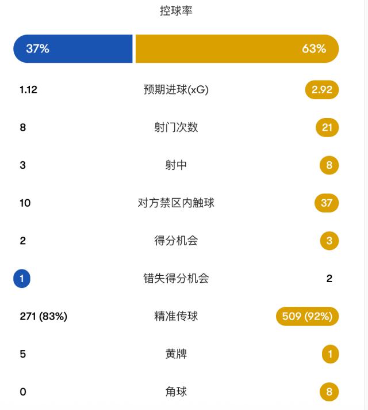Click the blue 37% possession bar
Viewport: 368px width, 410px height.
click(73, 48)
